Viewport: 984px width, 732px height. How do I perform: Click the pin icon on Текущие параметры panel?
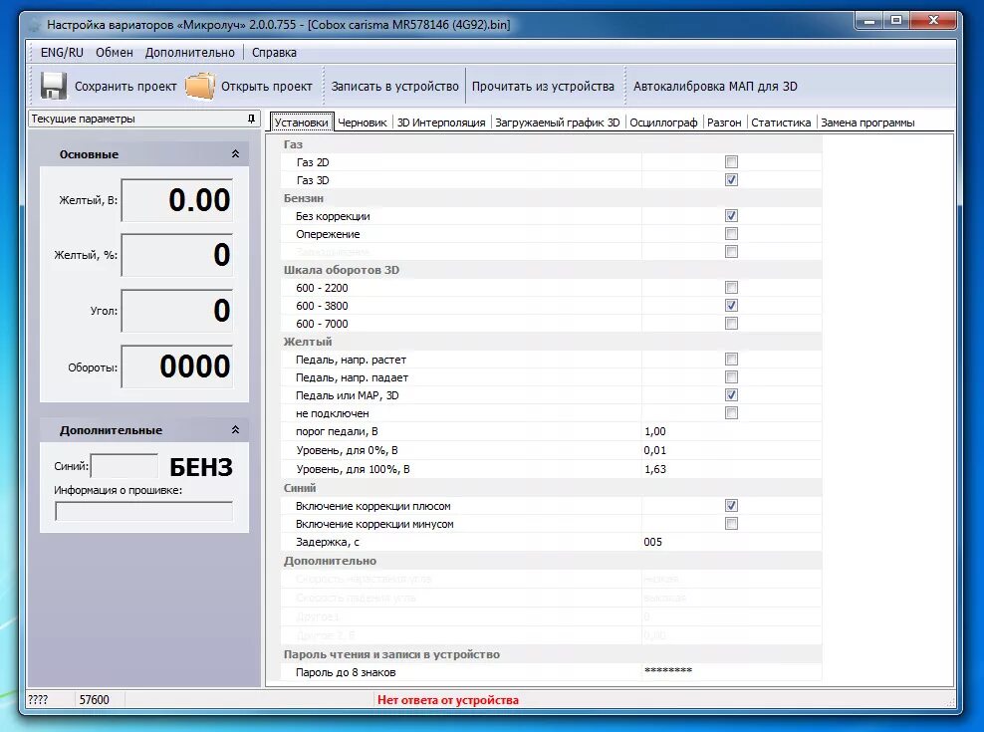pos(251,119)
